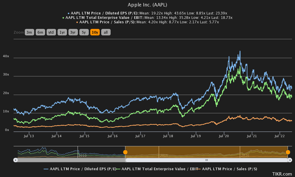
Task: Set zoom range to 1yr
Action: click(x=62, y=32)
